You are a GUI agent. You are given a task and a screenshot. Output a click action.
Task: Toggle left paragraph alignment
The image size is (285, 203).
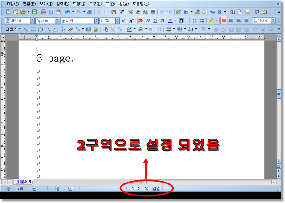click(232, 21)
